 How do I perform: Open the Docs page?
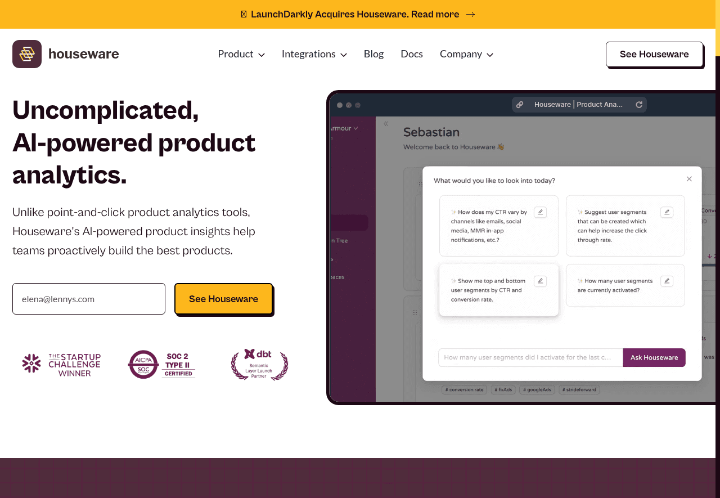[x=412, y=54]
